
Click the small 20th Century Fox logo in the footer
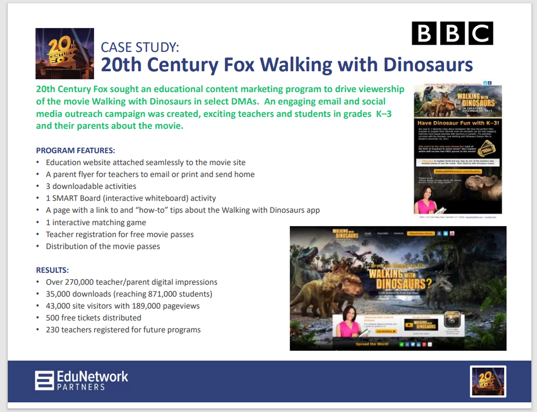pos(488,381)
